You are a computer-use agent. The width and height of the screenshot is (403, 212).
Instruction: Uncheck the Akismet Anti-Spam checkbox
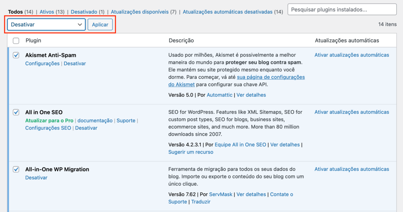coord(16,55)
